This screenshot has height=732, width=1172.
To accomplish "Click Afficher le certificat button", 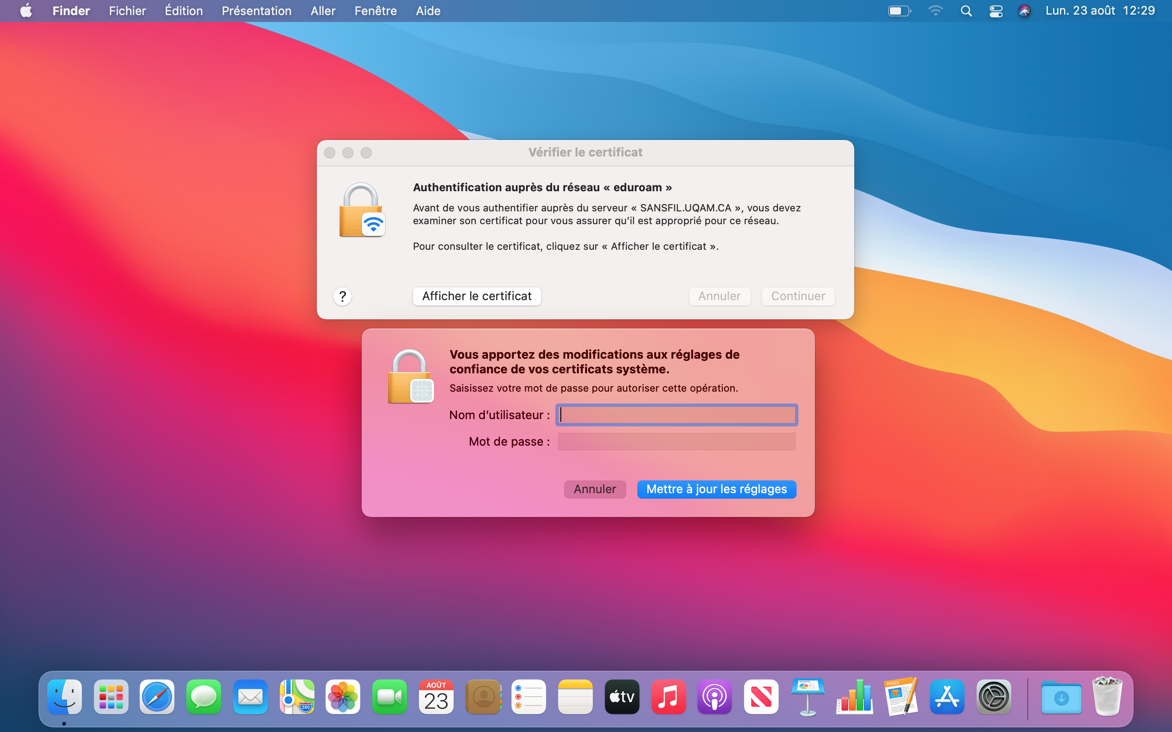I will tap(477, 296).
